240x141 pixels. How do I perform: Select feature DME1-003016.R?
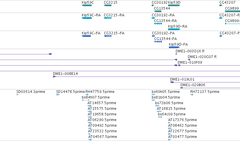(x=177, y=54)
